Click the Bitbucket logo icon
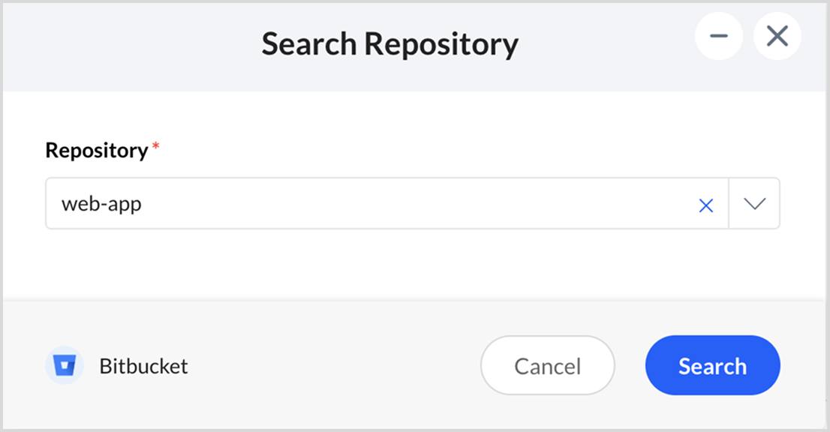Image resolution: width=830 pixels, height=432 pixels. (64, 366)
